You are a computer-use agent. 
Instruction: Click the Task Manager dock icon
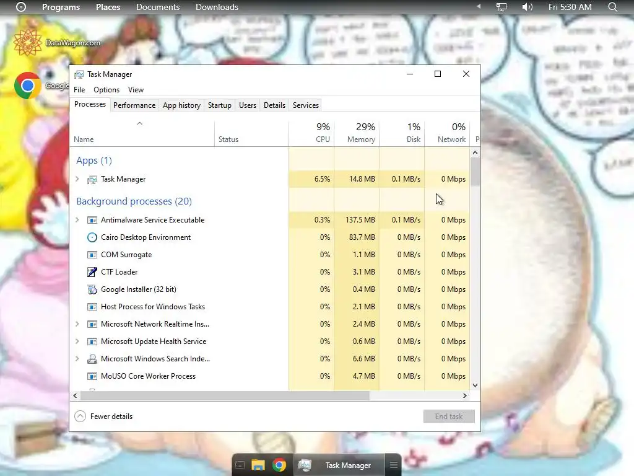(305, 465)
